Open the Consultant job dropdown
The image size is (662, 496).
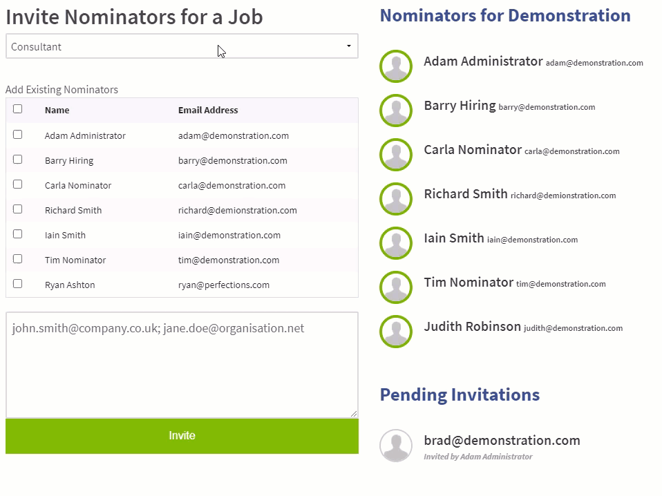pyautogui.click(x=181, y=46)
